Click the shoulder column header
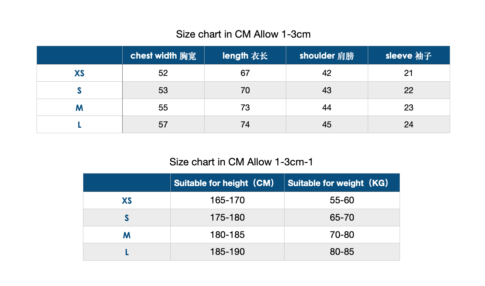The image size is (485, 286). tap(327, 56)
